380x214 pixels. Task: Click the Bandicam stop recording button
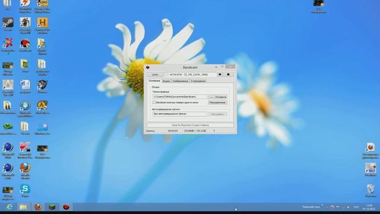pyautogui.click(x=228, y=74)
